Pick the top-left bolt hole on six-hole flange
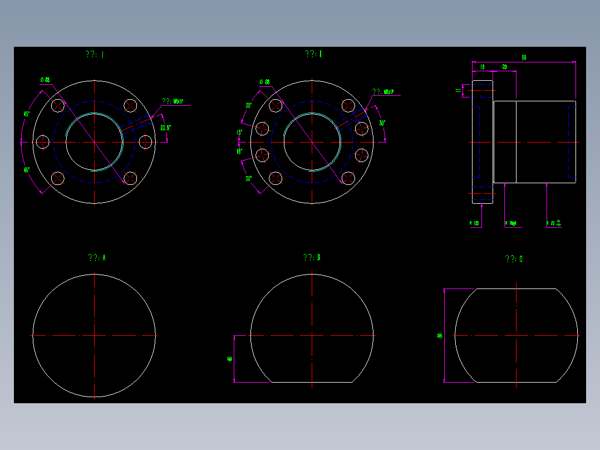600x450 pixels. pyautogui.click(x=58, y=105)
